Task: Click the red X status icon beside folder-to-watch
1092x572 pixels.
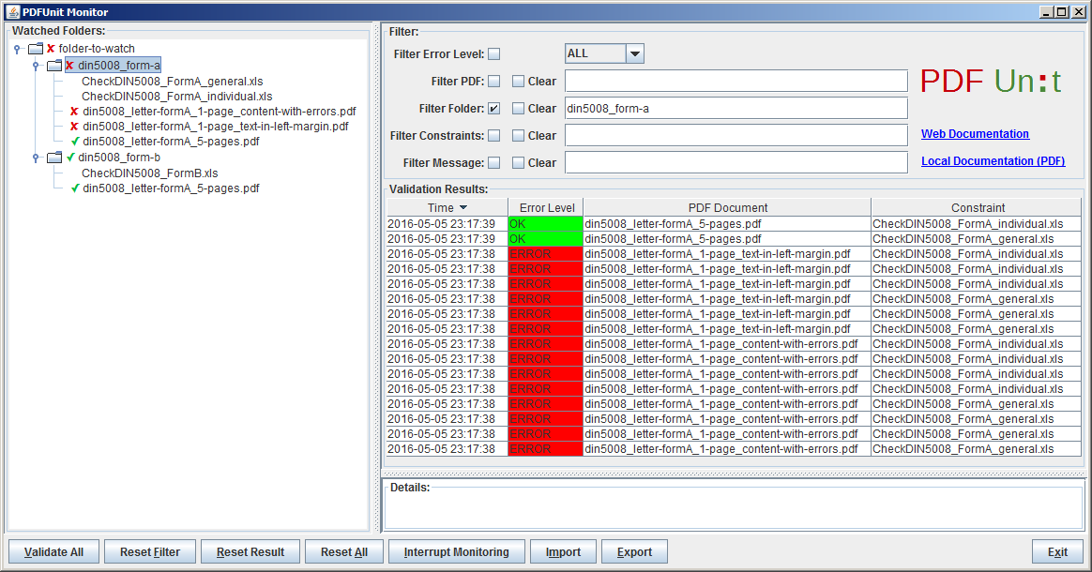Action: (51, 49)
